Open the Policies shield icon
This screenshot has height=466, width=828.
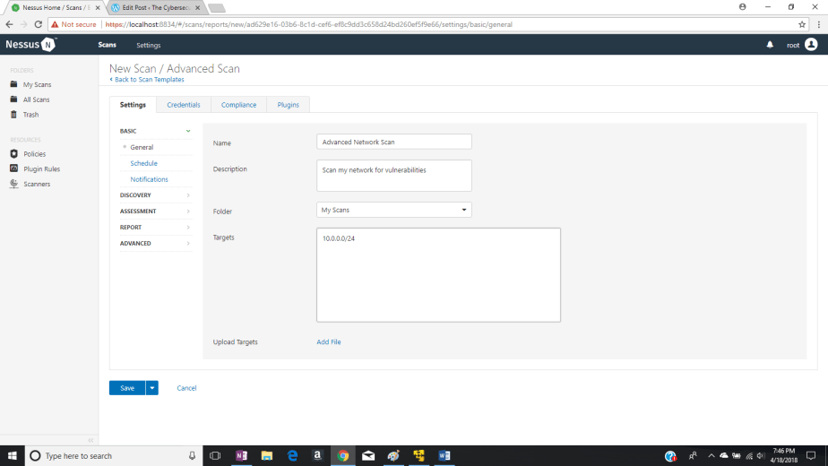[14, 154]
